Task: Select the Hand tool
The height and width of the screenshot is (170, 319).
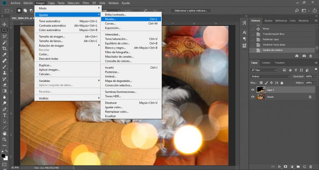Action: click(4, 134)
